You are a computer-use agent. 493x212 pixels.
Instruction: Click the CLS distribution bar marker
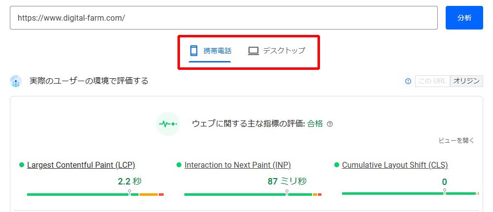[x=444, y=192]
